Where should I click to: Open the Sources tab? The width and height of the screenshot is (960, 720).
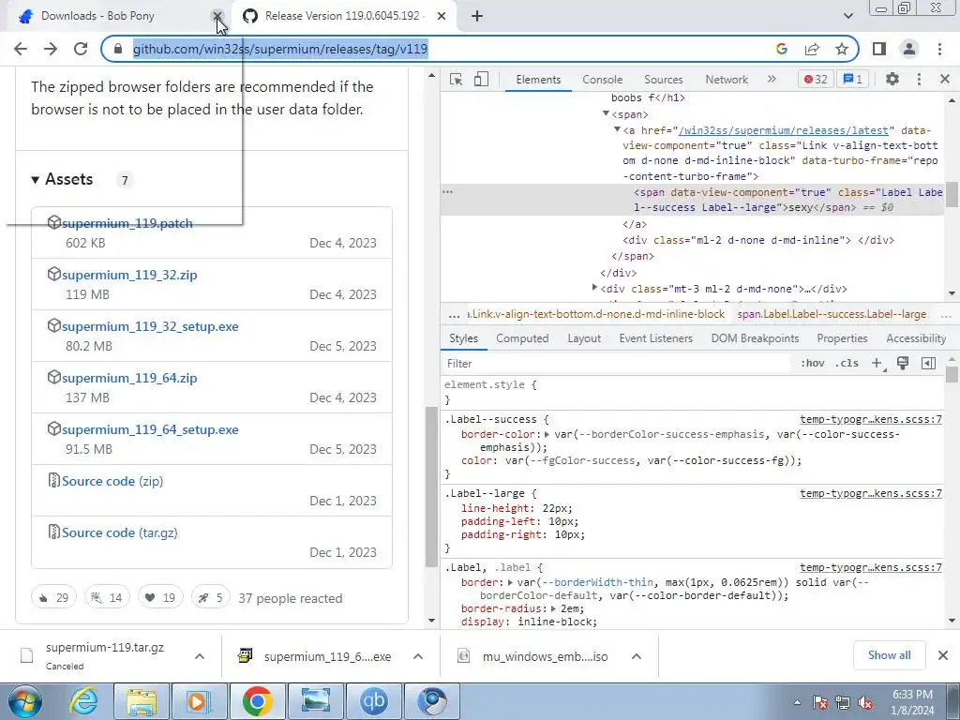click(663, 80)
